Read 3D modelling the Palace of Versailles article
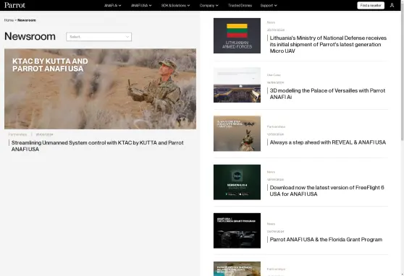 coord(327,94)
